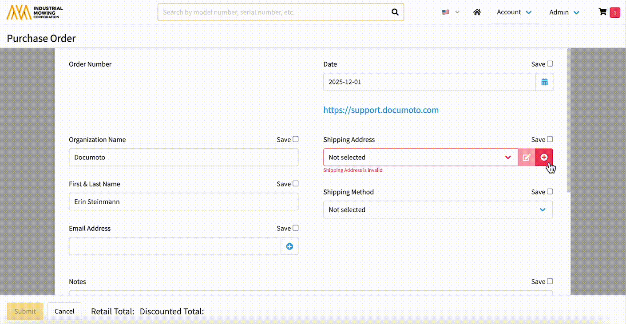Open the shopping cart icon

pyautogui.click(x=602, y=12)
